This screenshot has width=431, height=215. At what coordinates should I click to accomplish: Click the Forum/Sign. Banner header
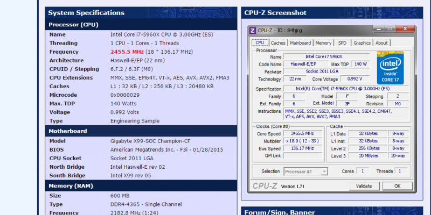point(332,212)
